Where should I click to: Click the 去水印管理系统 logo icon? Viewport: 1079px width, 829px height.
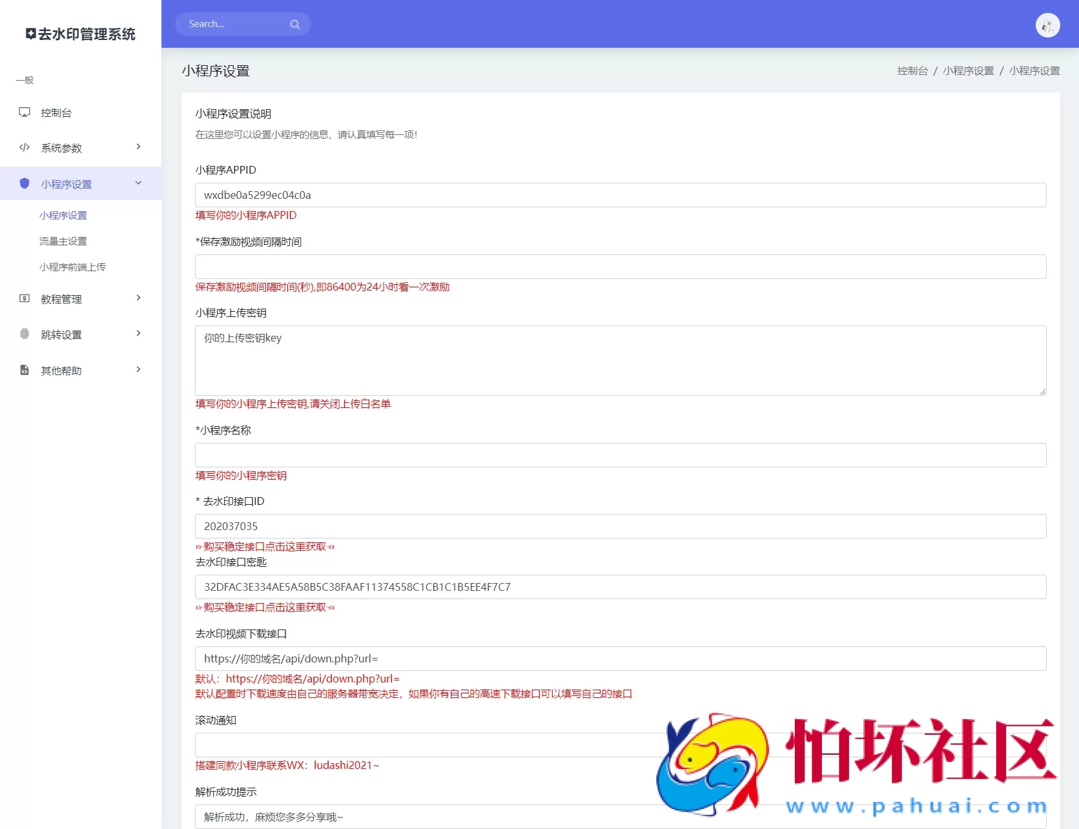[30, 34]
